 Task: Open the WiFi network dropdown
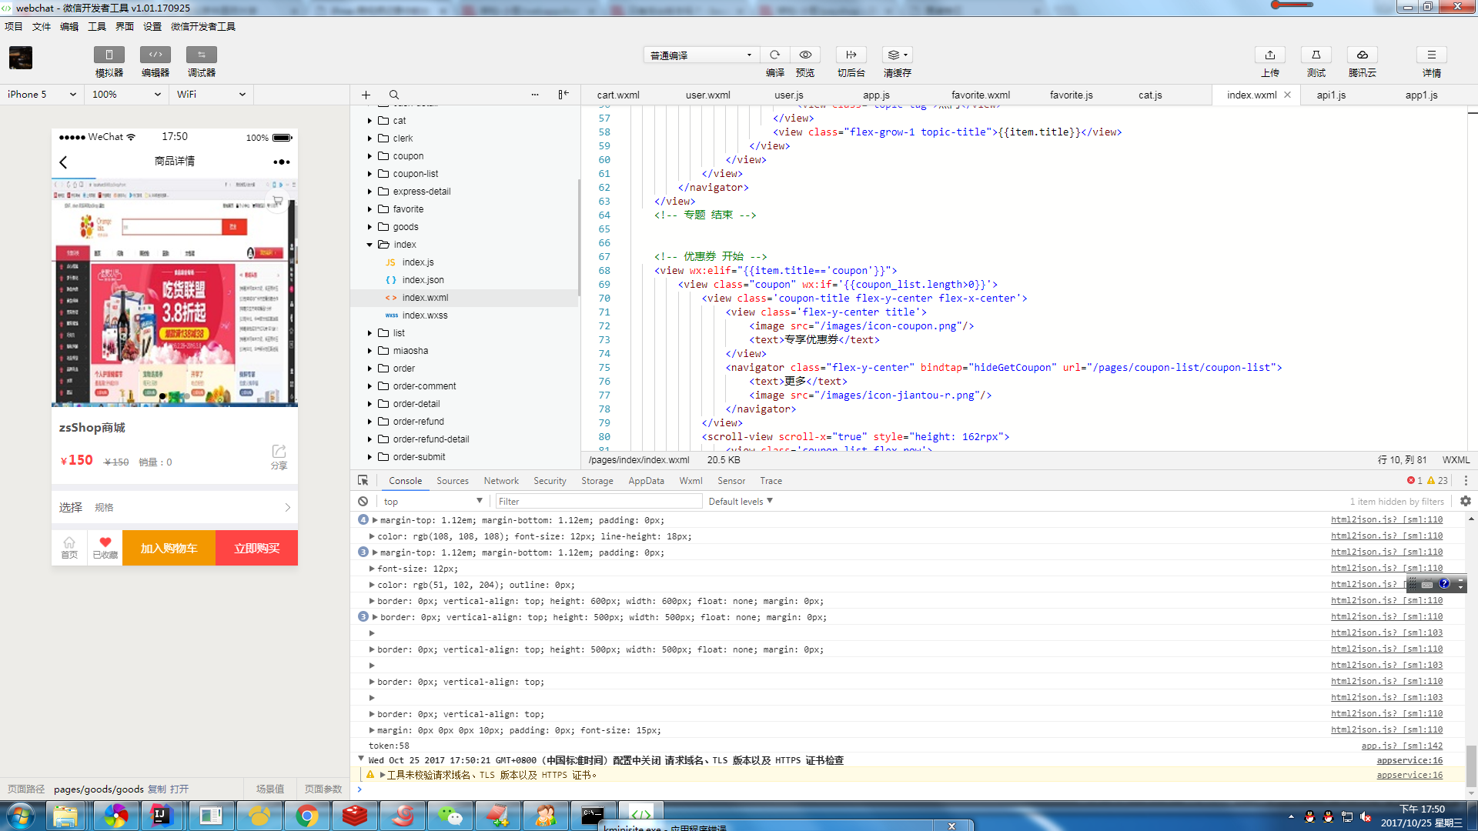(x=211, y=95)
